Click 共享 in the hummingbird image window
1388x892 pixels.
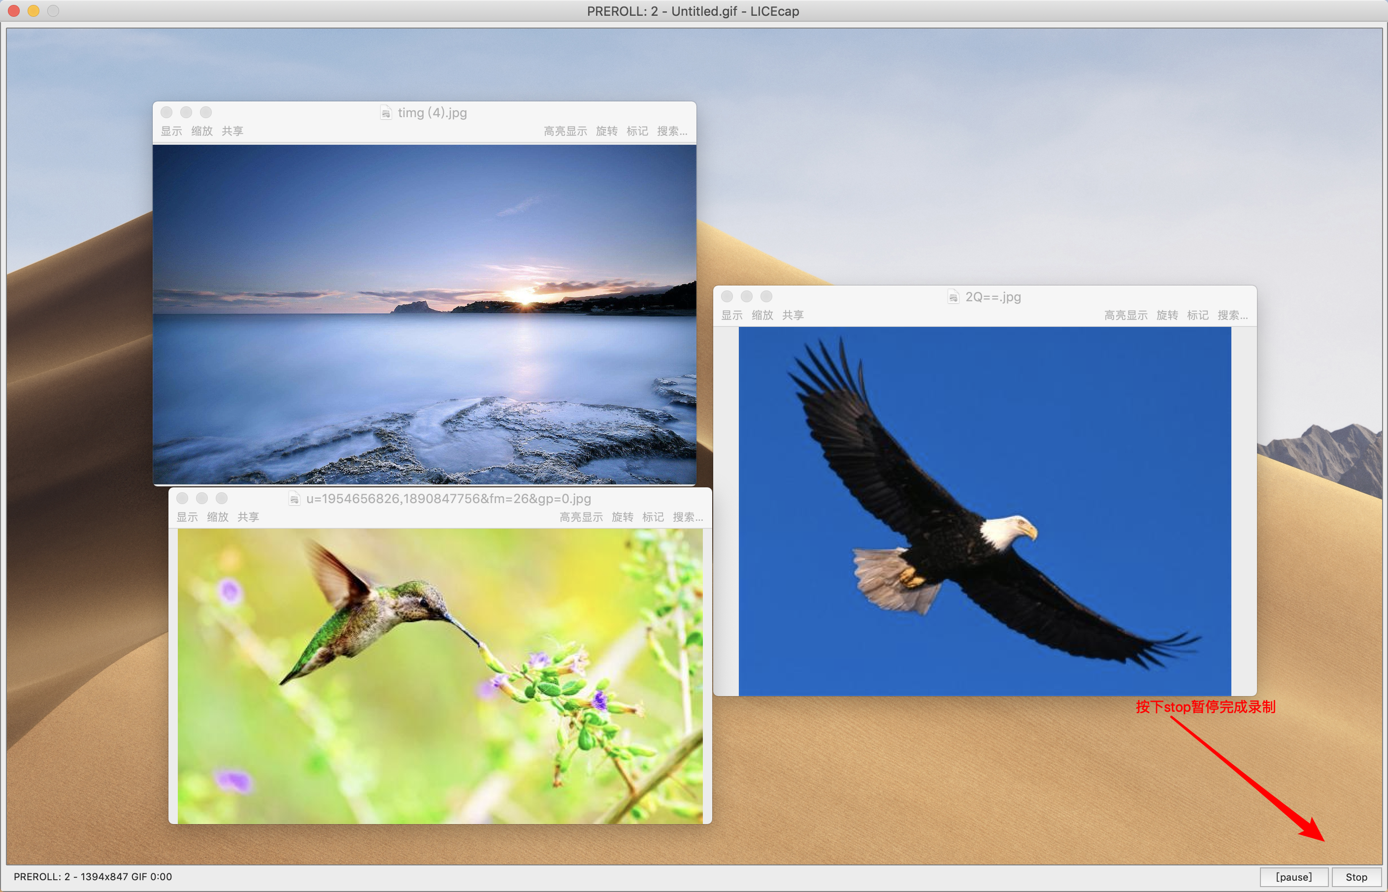click(x=248, y=517)
